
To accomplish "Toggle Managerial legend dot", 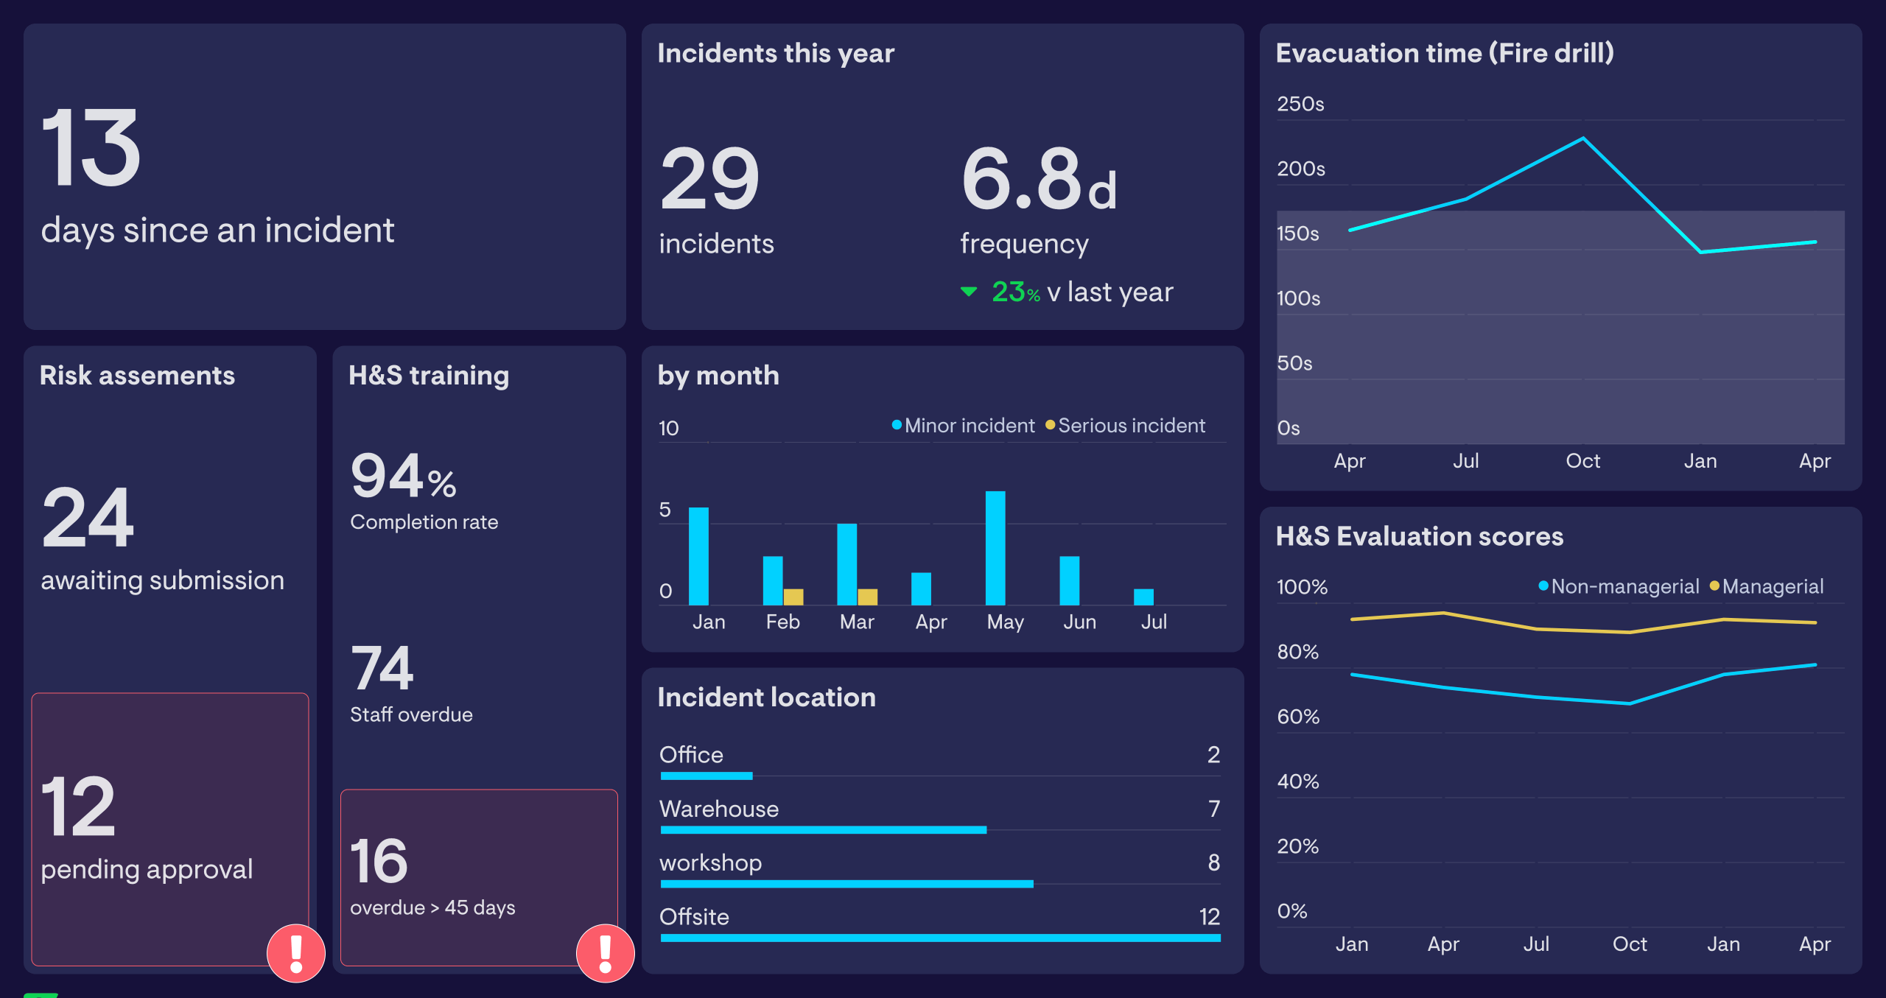I will [x=1714, y=586].
